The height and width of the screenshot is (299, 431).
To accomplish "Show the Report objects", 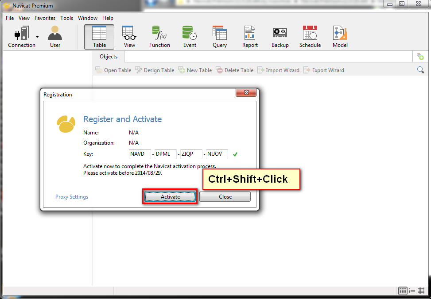I will click(250, 37).
